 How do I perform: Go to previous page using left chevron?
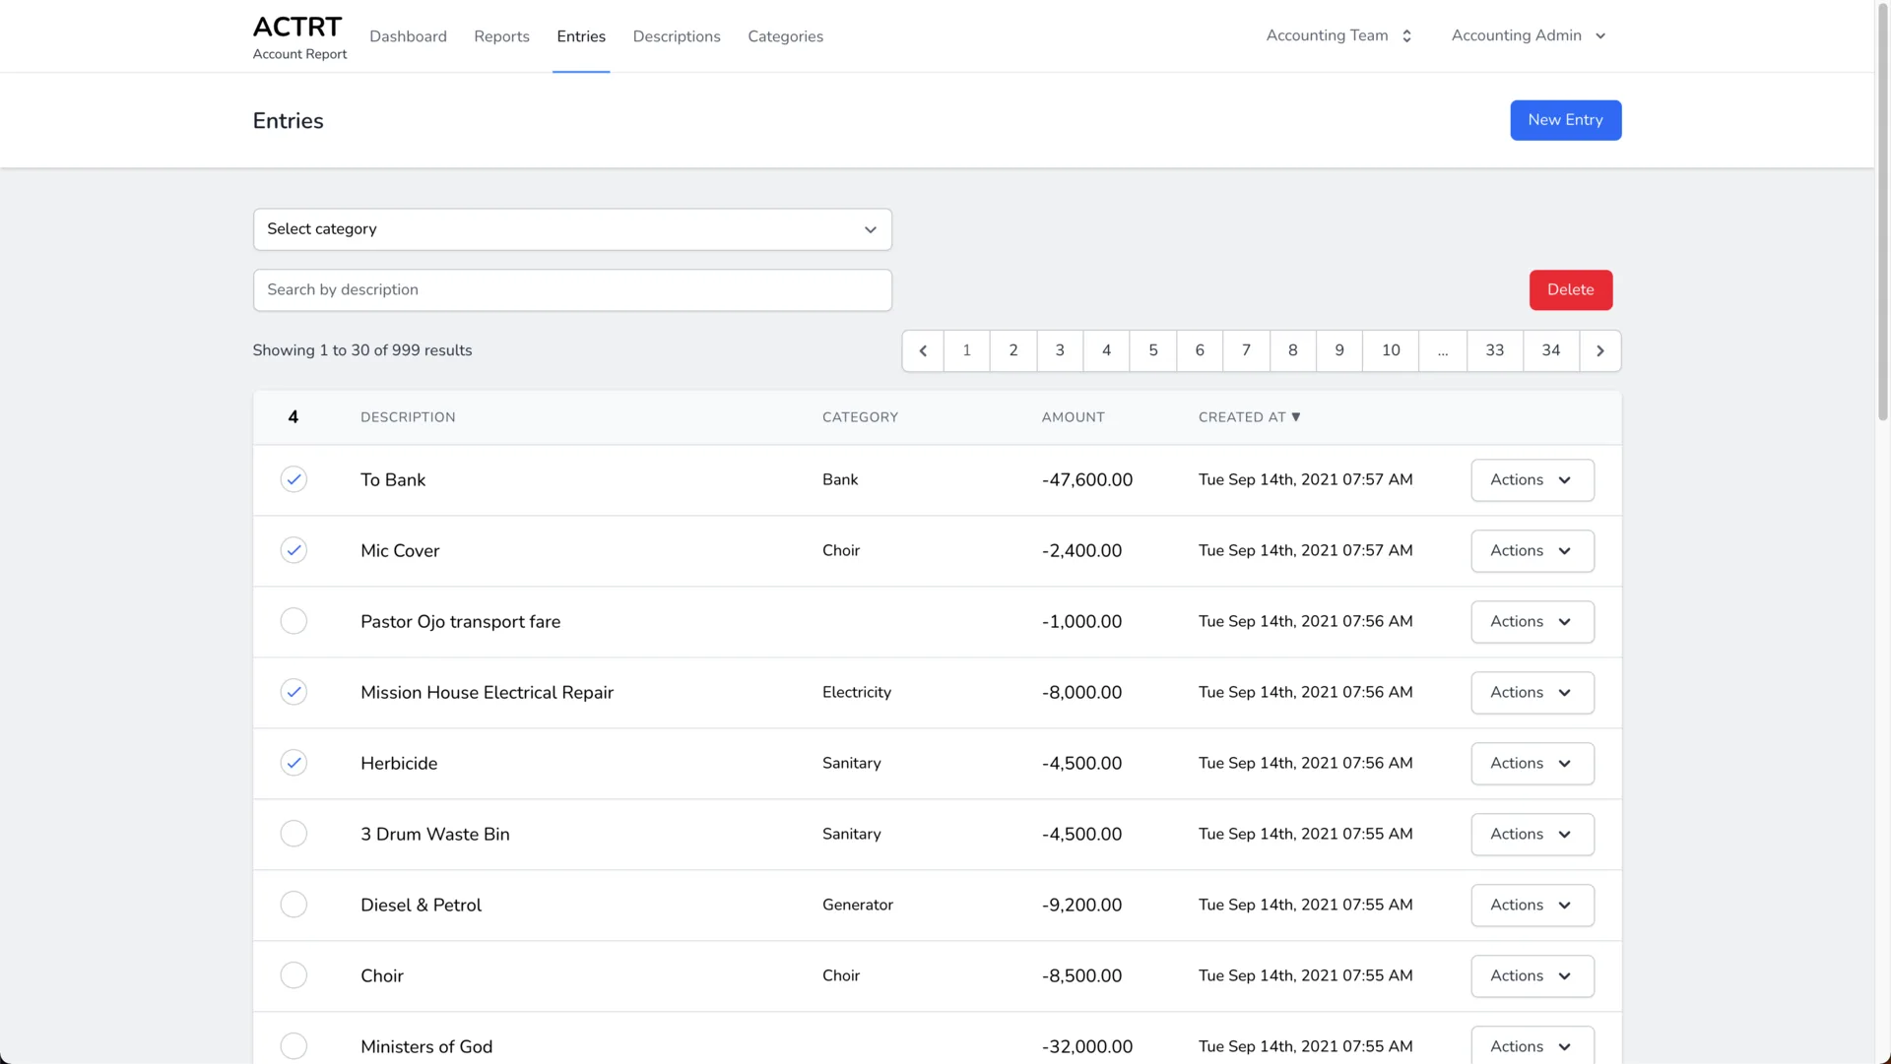coord(923,350)
